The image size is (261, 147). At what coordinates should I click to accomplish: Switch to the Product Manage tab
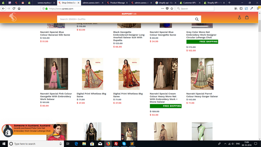click(x=117, y=3)
